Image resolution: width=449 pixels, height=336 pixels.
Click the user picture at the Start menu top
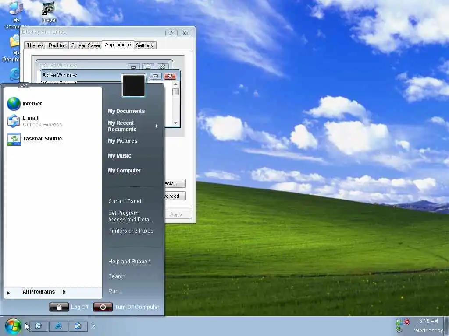(133, 86)
